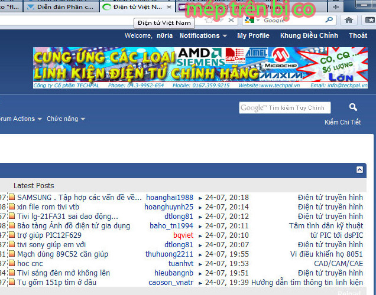Screen dimensions: 376x295
Task: Open the bookmarks star panel icon
Action: tap(370, 20)
